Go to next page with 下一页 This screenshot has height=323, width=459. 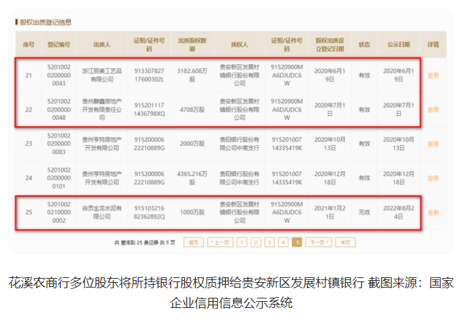click(x=319, y=242)
